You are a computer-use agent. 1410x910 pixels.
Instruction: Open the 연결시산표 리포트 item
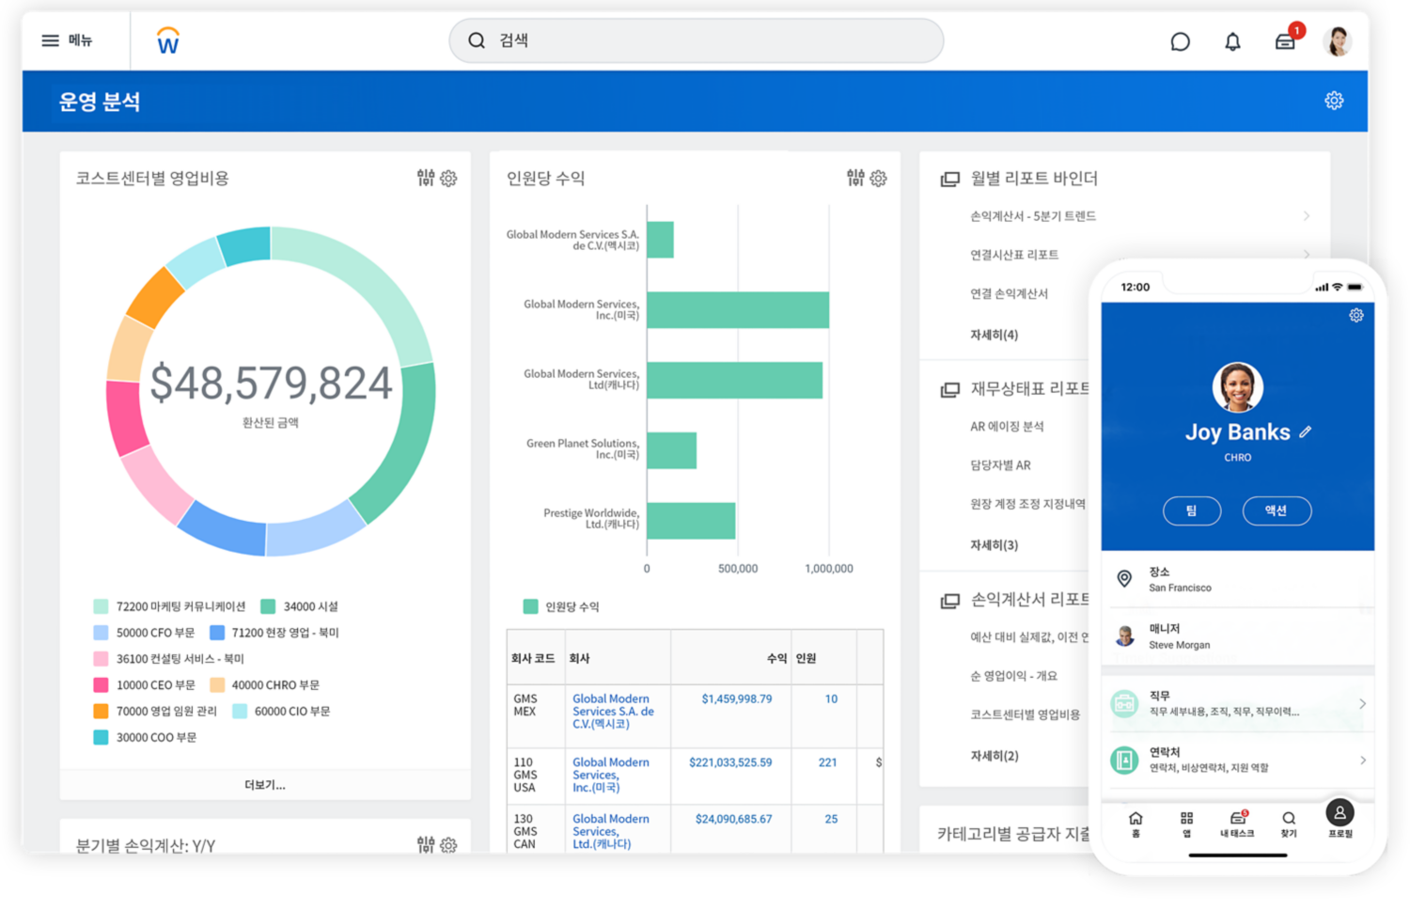click(x=1014, y=255)
